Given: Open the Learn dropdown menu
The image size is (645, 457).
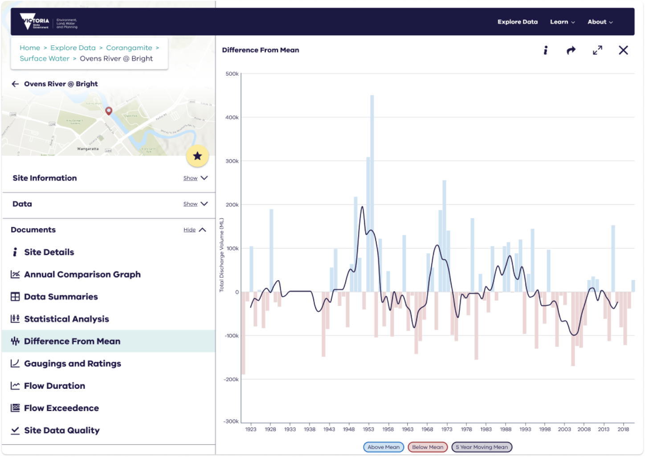Looking at the screenshot, I should pos(562,22).
